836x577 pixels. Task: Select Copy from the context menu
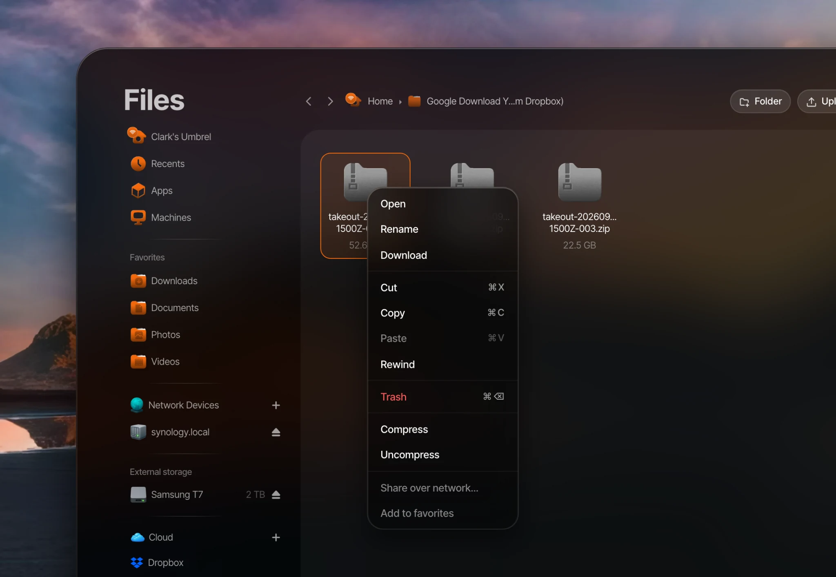pos(442,313)
